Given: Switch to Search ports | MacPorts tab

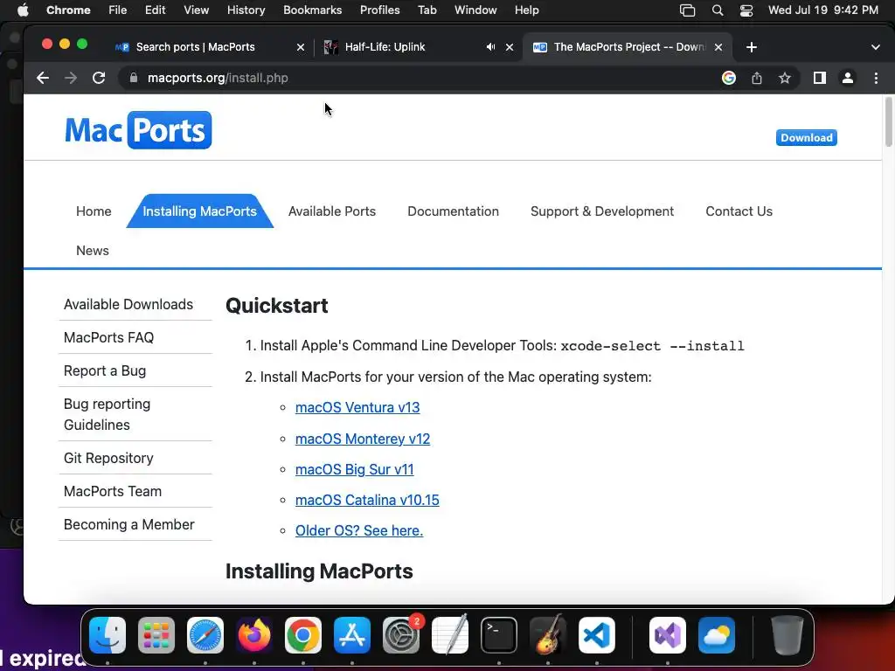Looking at the screenshot, I should [195, 47].
